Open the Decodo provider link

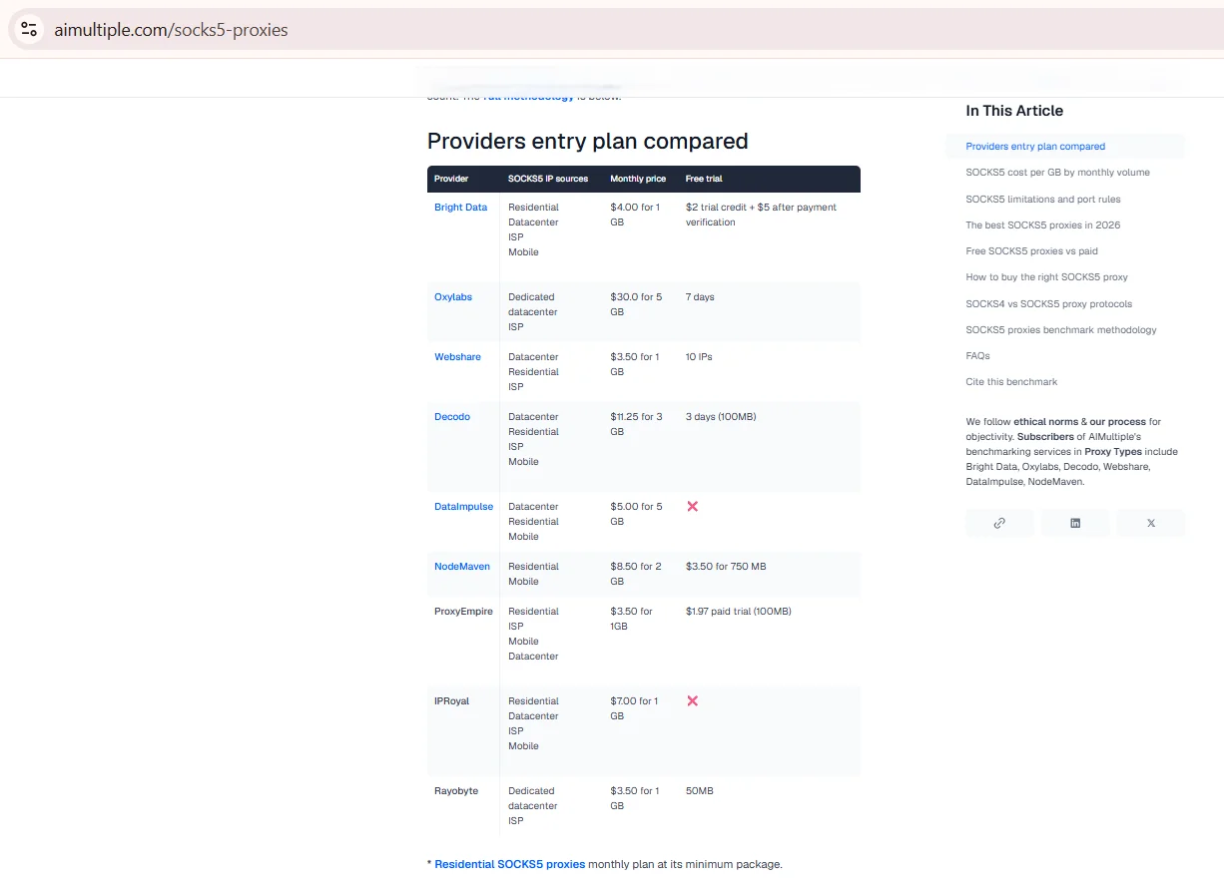coord(452,416)
